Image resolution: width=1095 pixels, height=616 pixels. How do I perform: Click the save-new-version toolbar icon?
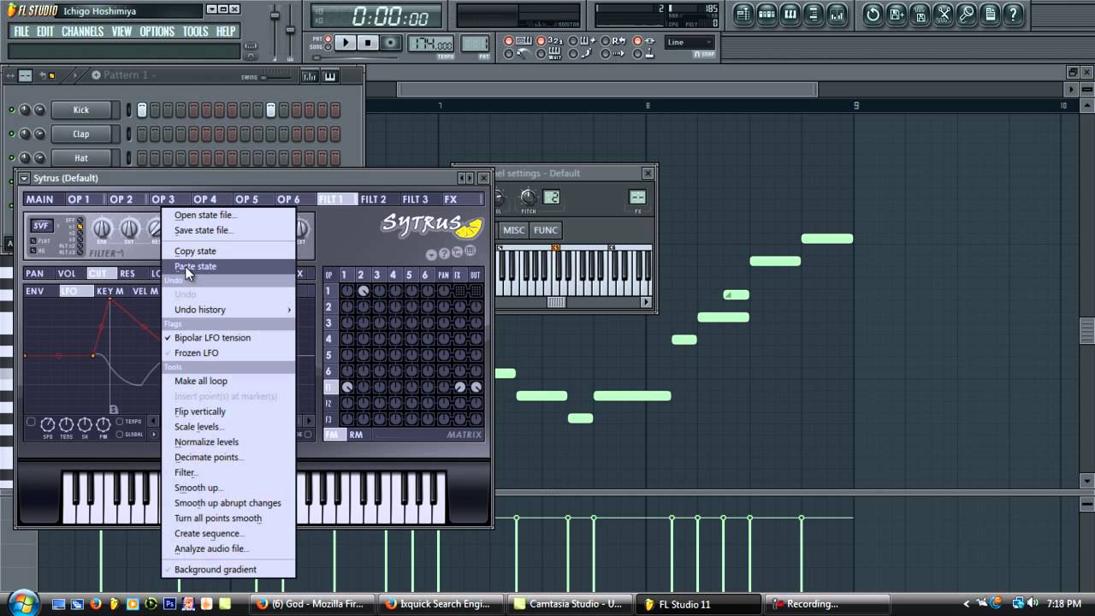coord(897,14)
